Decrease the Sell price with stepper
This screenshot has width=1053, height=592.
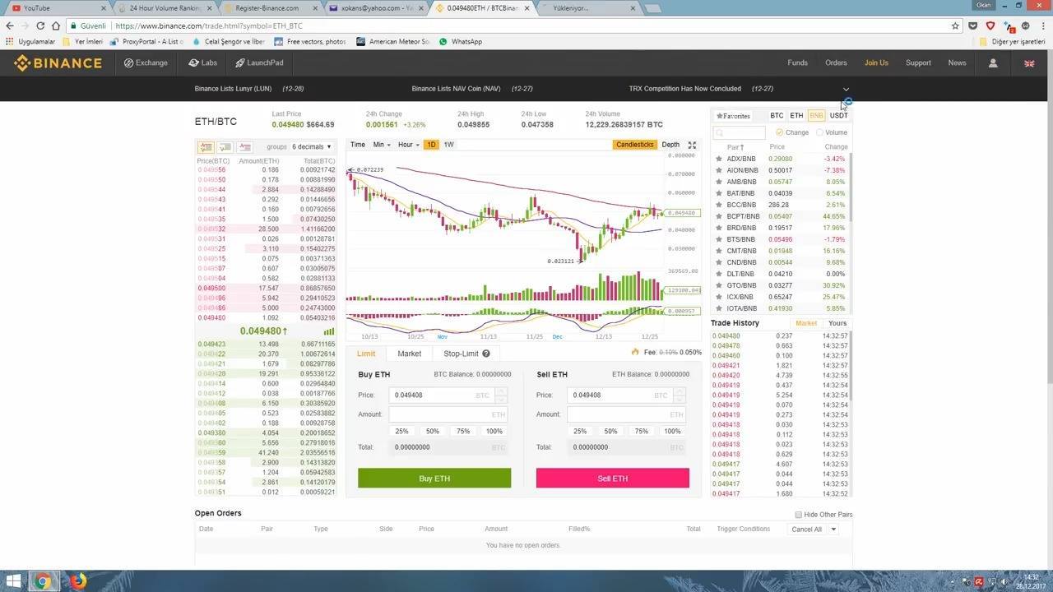[x=680, y=399]
